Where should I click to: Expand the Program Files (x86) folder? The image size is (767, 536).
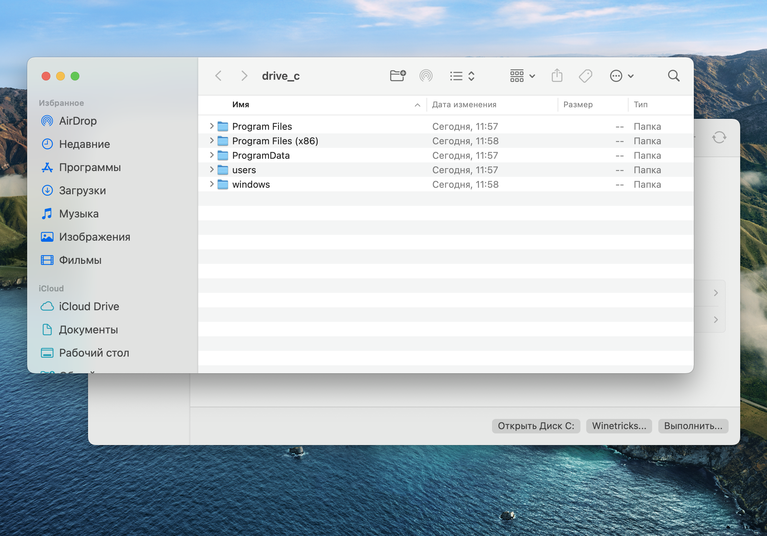pyautogui.click(x=212, y=141)
